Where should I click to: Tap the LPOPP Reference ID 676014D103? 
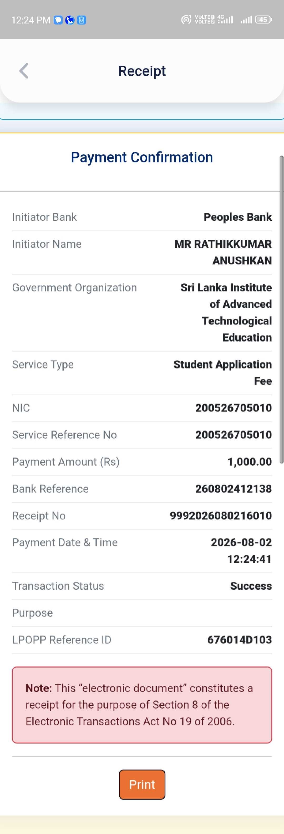pos(239,639)
